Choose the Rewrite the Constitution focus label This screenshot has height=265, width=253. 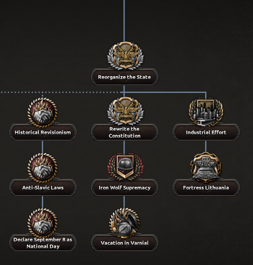click(x=125, y=132)
